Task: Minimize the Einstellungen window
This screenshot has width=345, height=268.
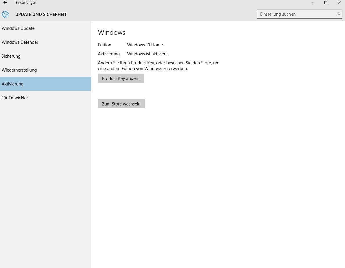Action: pos(313,3)
